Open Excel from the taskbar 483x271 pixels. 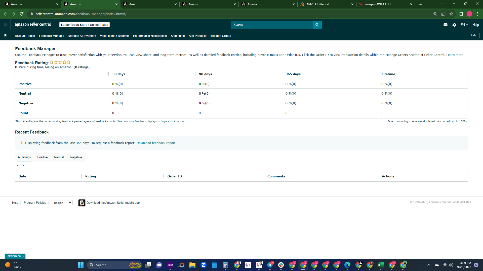pos(381,265)
